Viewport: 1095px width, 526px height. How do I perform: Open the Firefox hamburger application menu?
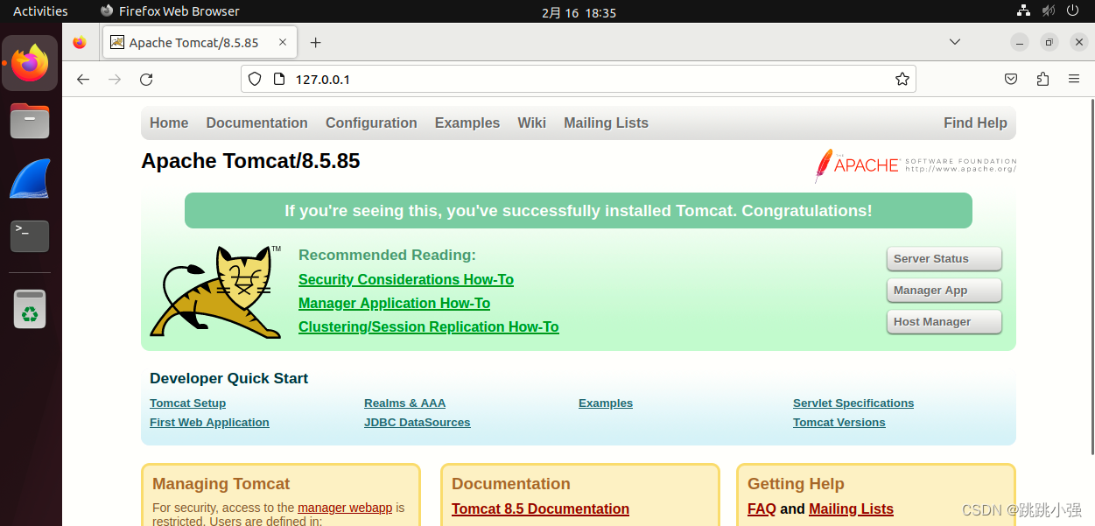tap(1074, 79)
